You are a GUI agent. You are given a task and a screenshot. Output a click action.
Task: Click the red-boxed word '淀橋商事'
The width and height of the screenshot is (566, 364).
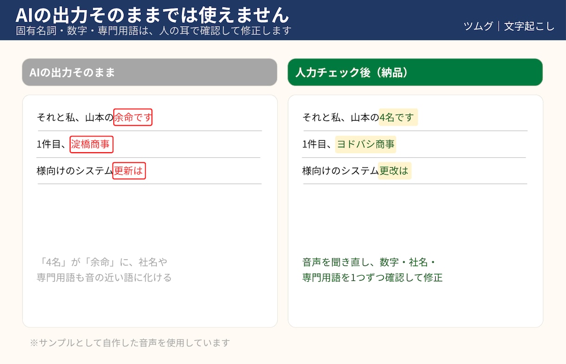91,144
